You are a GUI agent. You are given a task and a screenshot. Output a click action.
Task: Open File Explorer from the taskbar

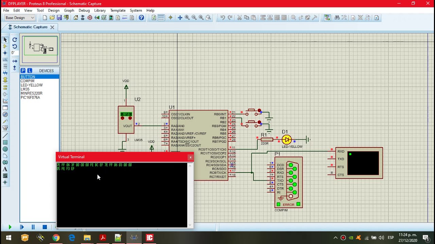tap(87, 238)
